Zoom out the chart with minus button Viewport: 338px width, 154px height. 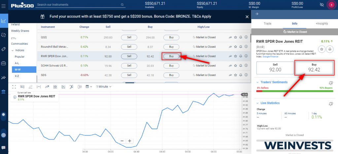point(122,141)
